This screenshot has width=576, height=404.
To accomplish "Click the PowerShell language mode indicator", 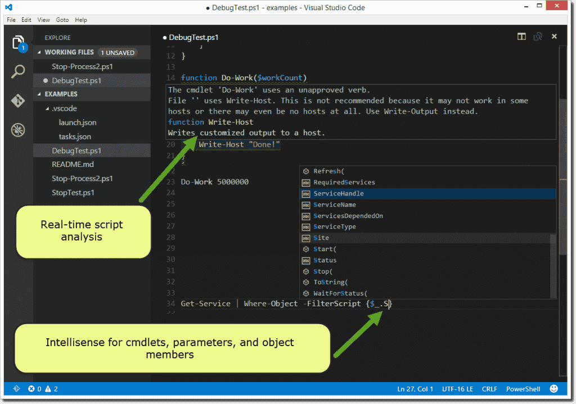I will pos(523,388).
